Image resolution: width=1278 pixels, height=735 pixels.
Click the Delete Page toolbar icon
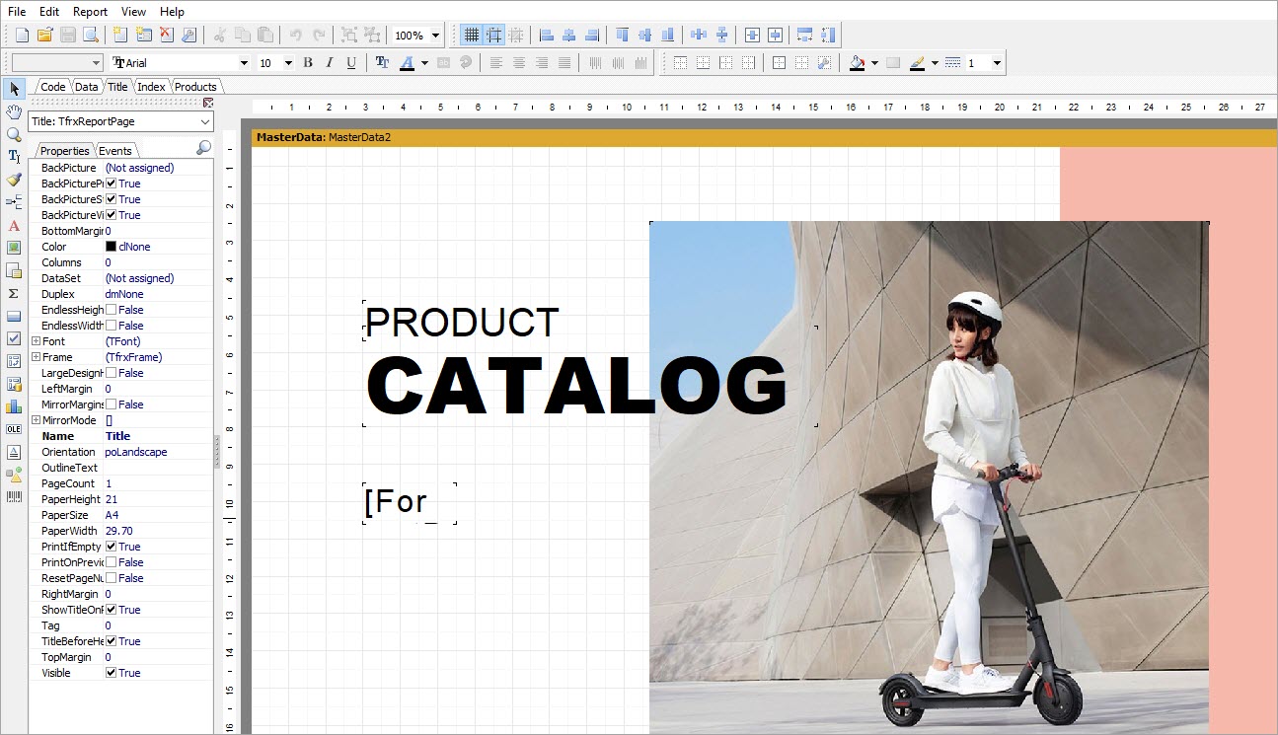coord(166,36)
